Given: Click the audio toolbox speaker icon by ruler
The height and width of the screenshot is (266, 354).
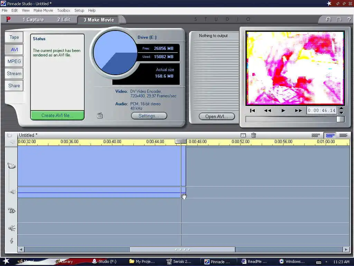Looking at the screenshot, I should (13, 142).
